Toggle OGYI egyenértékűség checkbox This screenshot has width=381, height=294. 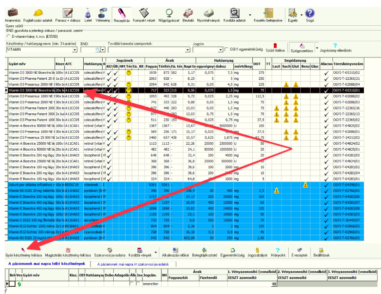coord(227,49)
